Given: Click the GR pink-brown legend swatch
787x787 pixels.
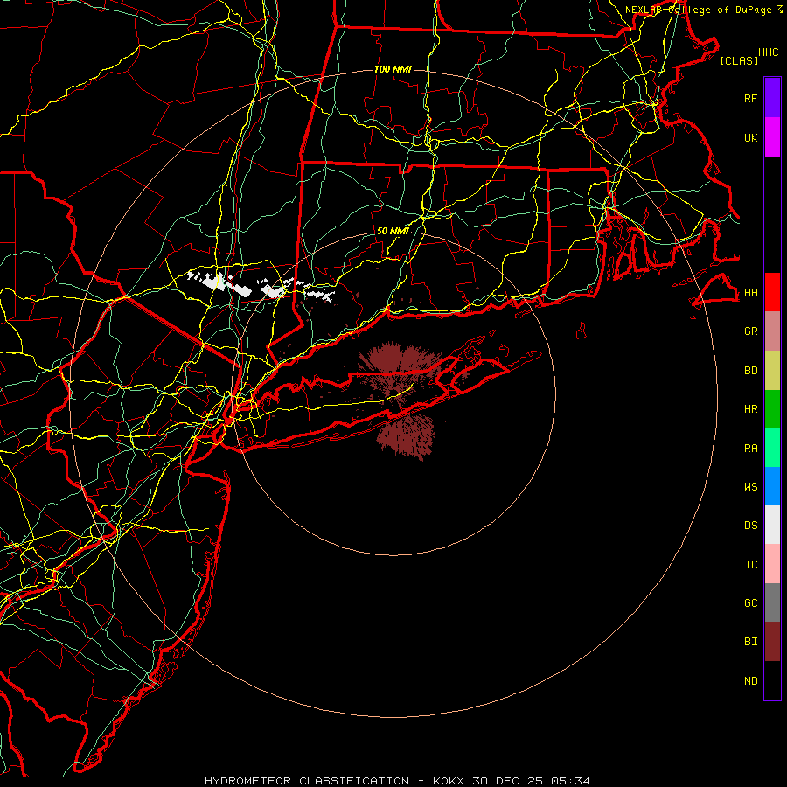Looking at the screenshot, I should [x=772, y=331].
